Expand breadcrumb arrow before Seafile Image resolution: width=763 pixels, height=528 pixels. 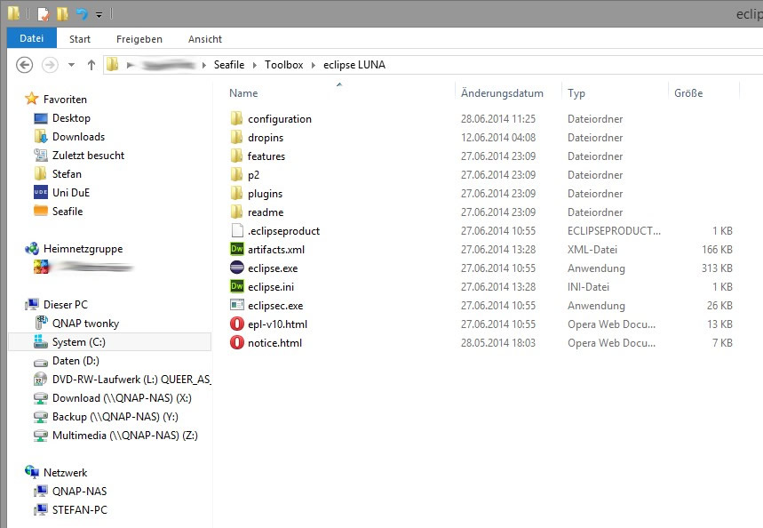pos(204,65)
